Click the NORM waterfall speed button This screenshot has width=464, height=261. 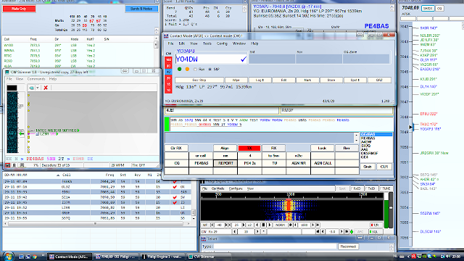pos(280,225)
